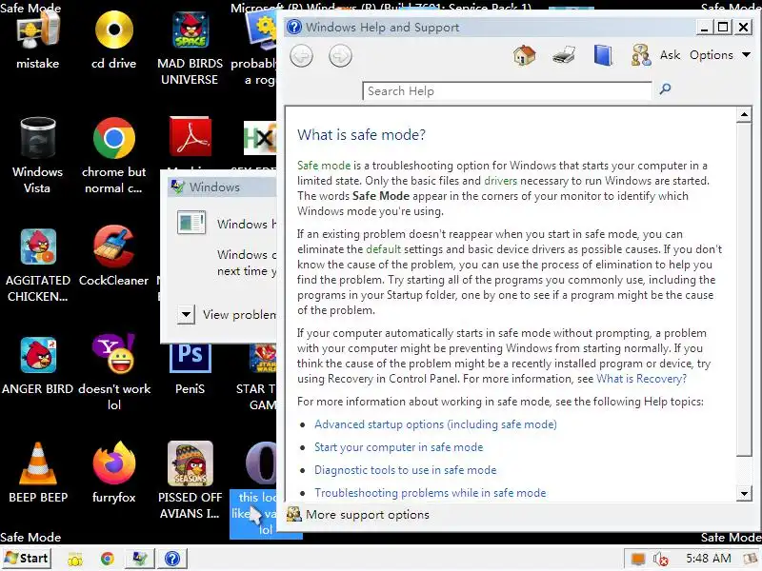Image resolution: width=762 pixels, height=571 pixels.
Task: Open 'Advanced startup options (including safe mode)' link
Action: click(435, 424)
